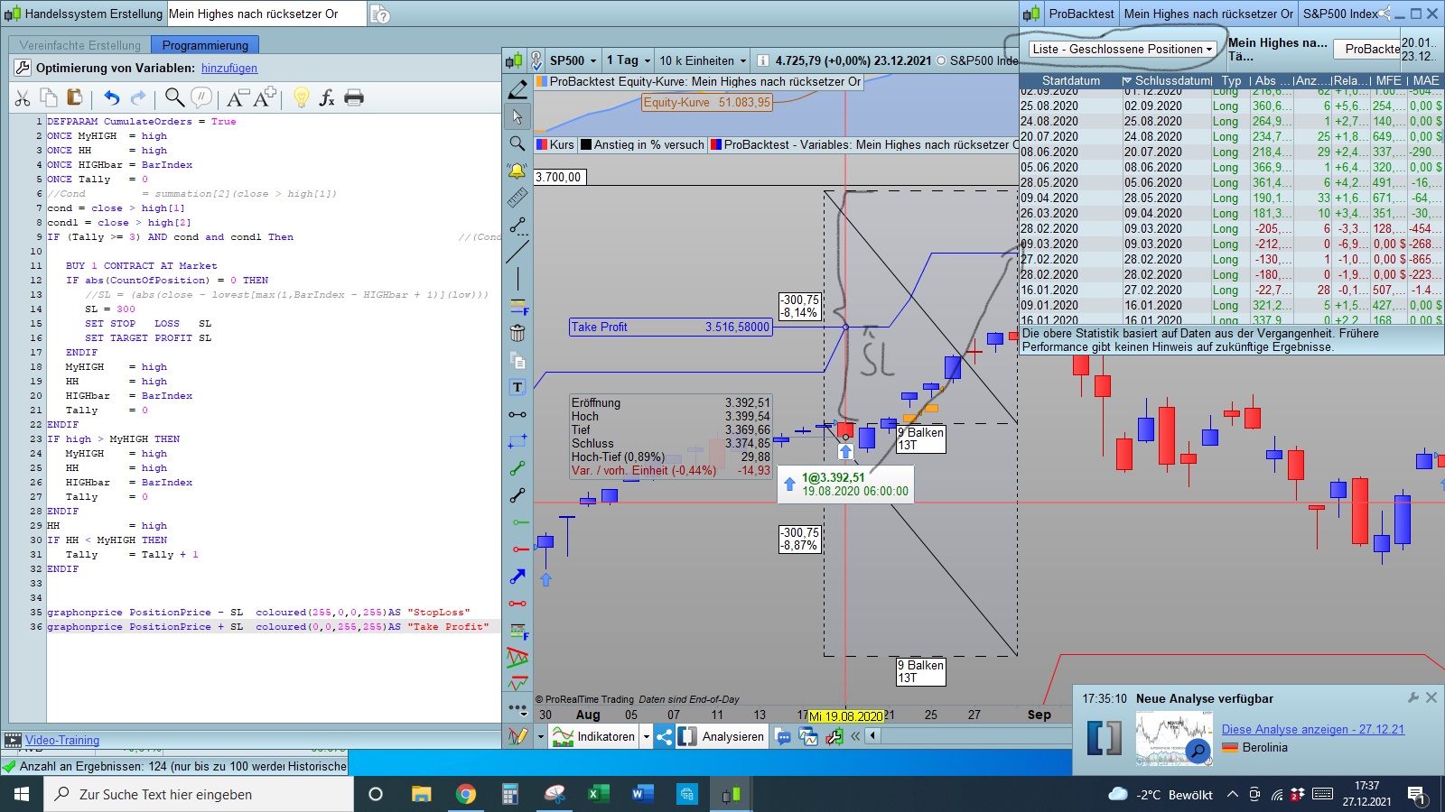Switch to Vereinfachte Erstellung tab
Screen dimensions: 1445x812
[80, 45]
